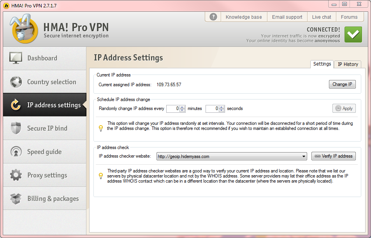The height and width of the screenshot is (238, 371).
Task: Click the Secure IP bind shield icon
Action: tap(16, 128)
